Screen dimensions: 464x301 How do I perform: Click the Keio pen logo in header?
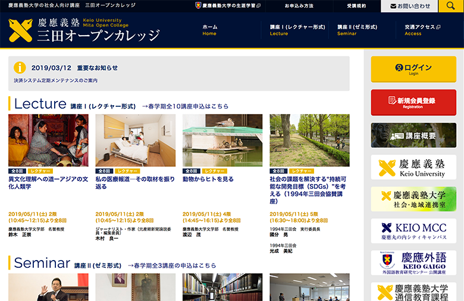pyautogui.click(x=20, y=30)
